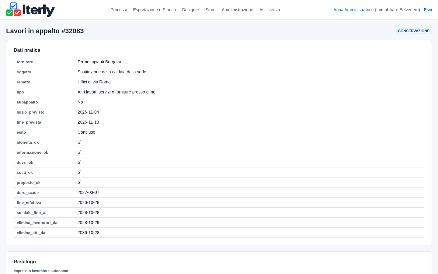438x274 pixels.
Task: Click the elimina_lavoratori_dal field label
Action: pyautogui.click(x=38, y=223)
